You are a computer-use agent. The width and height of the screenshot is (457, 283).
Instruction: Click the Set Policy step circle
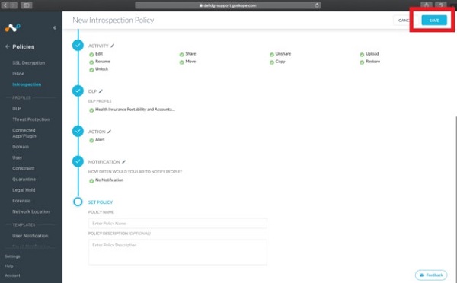(x=78, y=202)
